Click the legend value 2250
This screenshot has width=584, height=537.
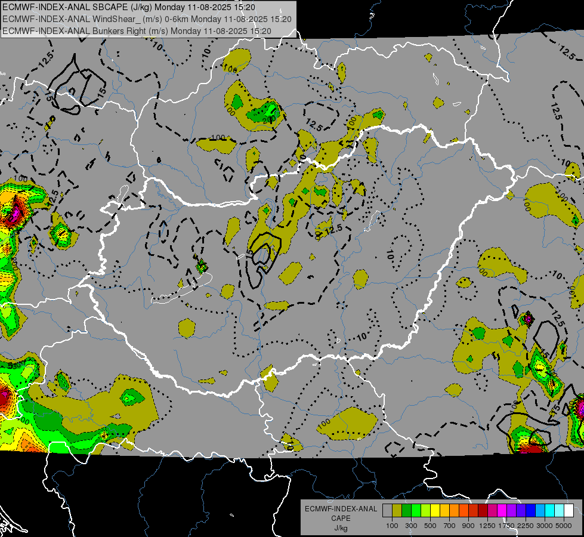click(x=526, y=526)
